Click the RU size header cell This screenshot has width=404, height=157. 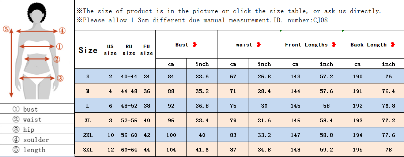[x=129, y=50]
